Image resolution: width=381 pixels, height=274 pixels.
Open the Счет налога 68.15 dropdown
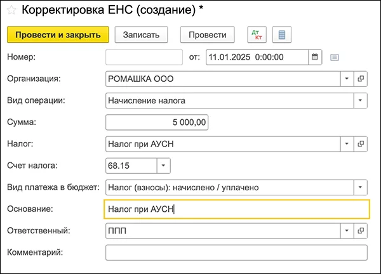tap(164, 166)
